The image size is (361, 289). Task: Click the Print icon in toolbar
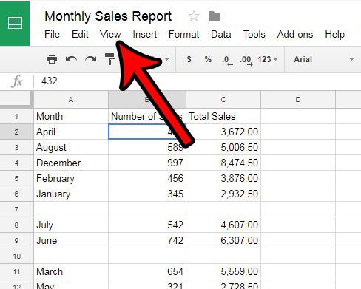pos(52,59)
